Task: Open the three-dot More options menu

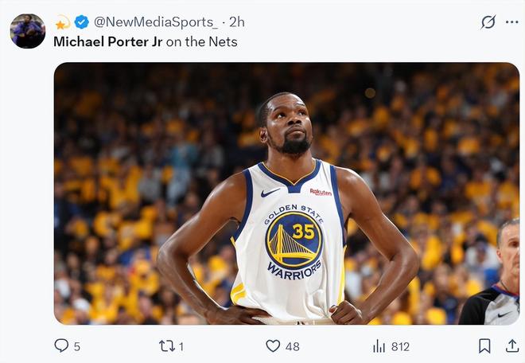Action: (x=511, y=22)
